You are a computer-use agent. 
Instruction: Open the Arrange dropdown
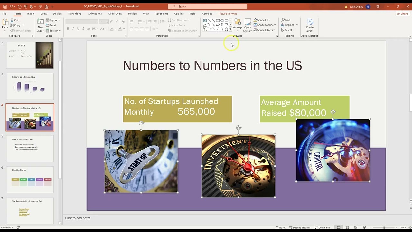(238, 25)
